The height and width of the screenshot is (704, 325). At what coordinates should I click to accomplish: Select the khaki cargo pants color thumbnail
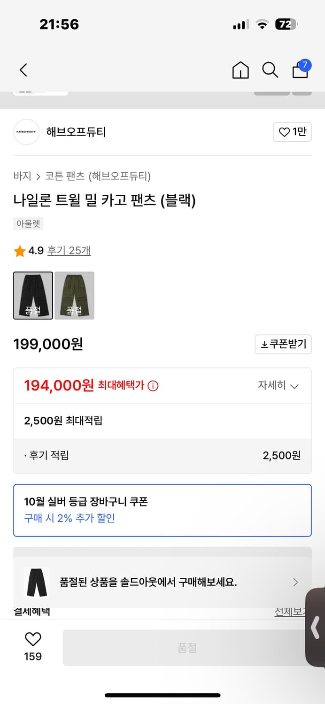(x=74, y=296)
